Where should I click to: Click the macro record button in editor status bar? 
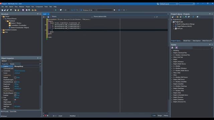[x=45, y=116]
